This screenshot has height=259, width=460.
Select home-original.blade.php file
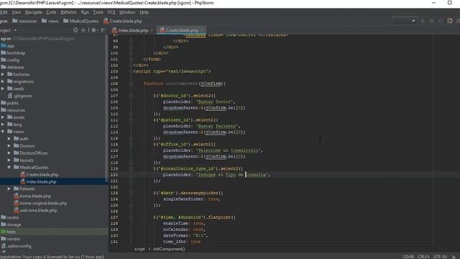pyautogui.click(x=40, y=203)
